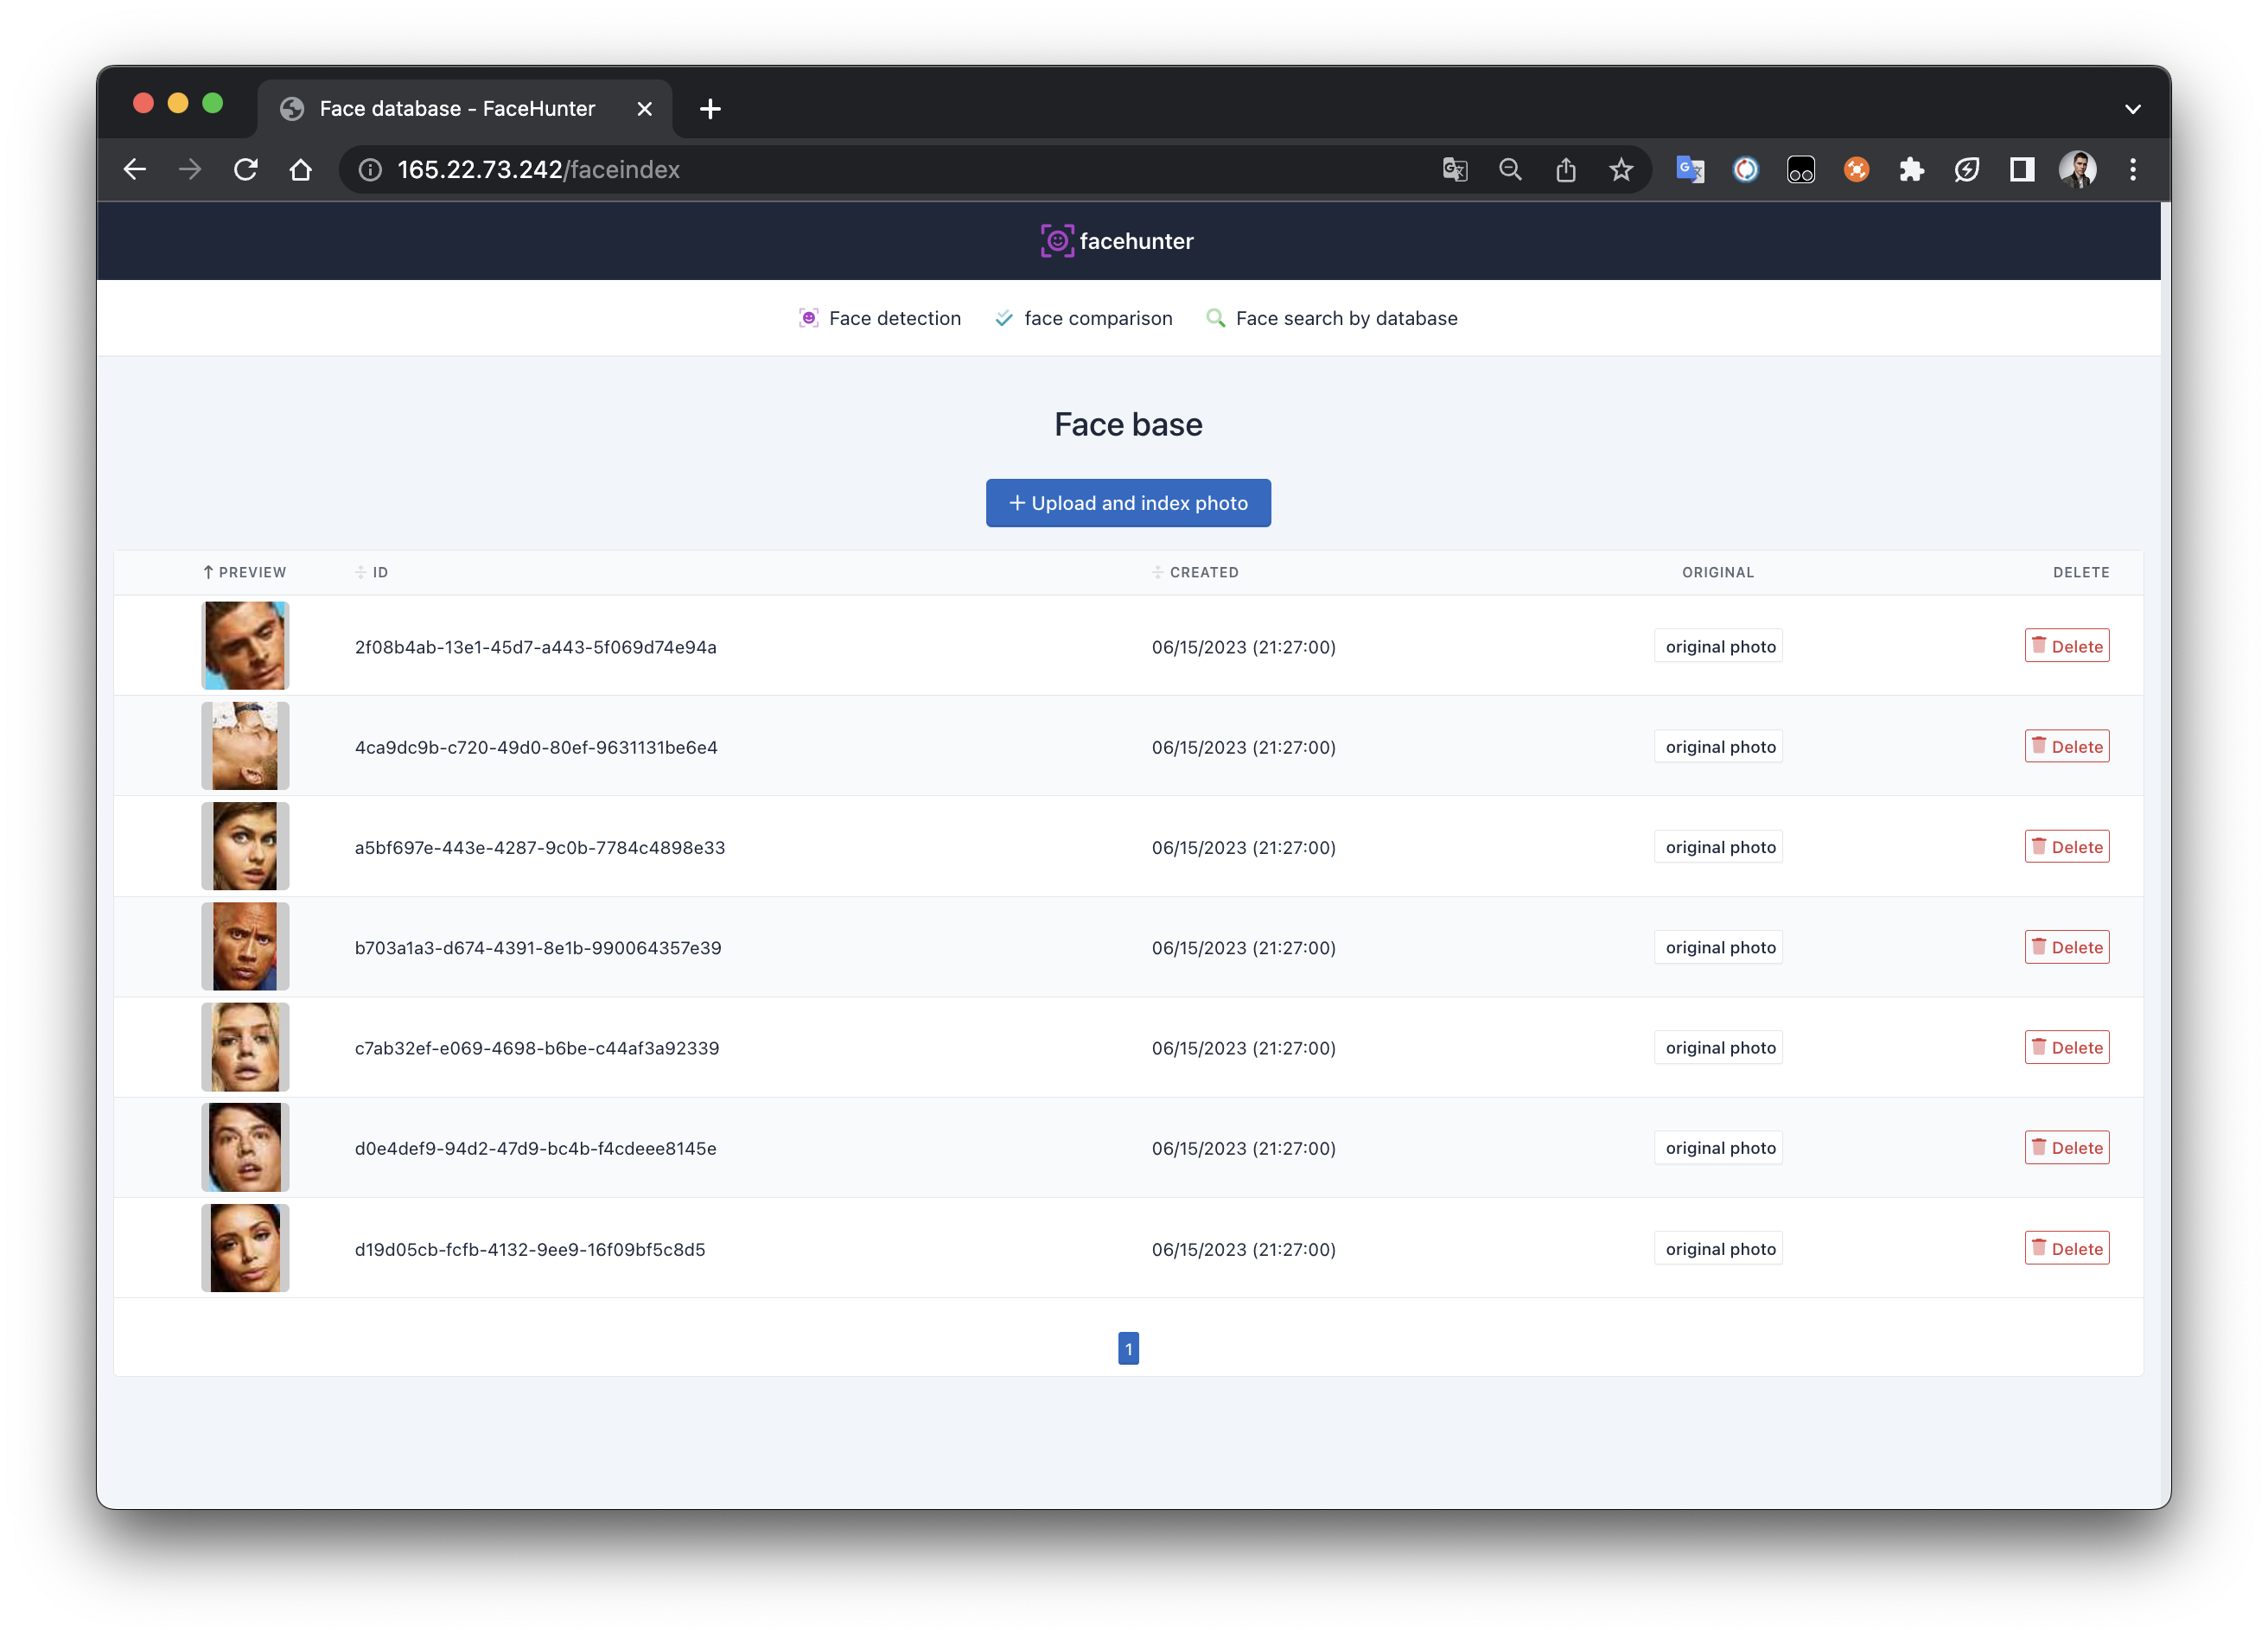Click the Face base heading
Viewport: 2268px width, 1637px height.
1128,424
